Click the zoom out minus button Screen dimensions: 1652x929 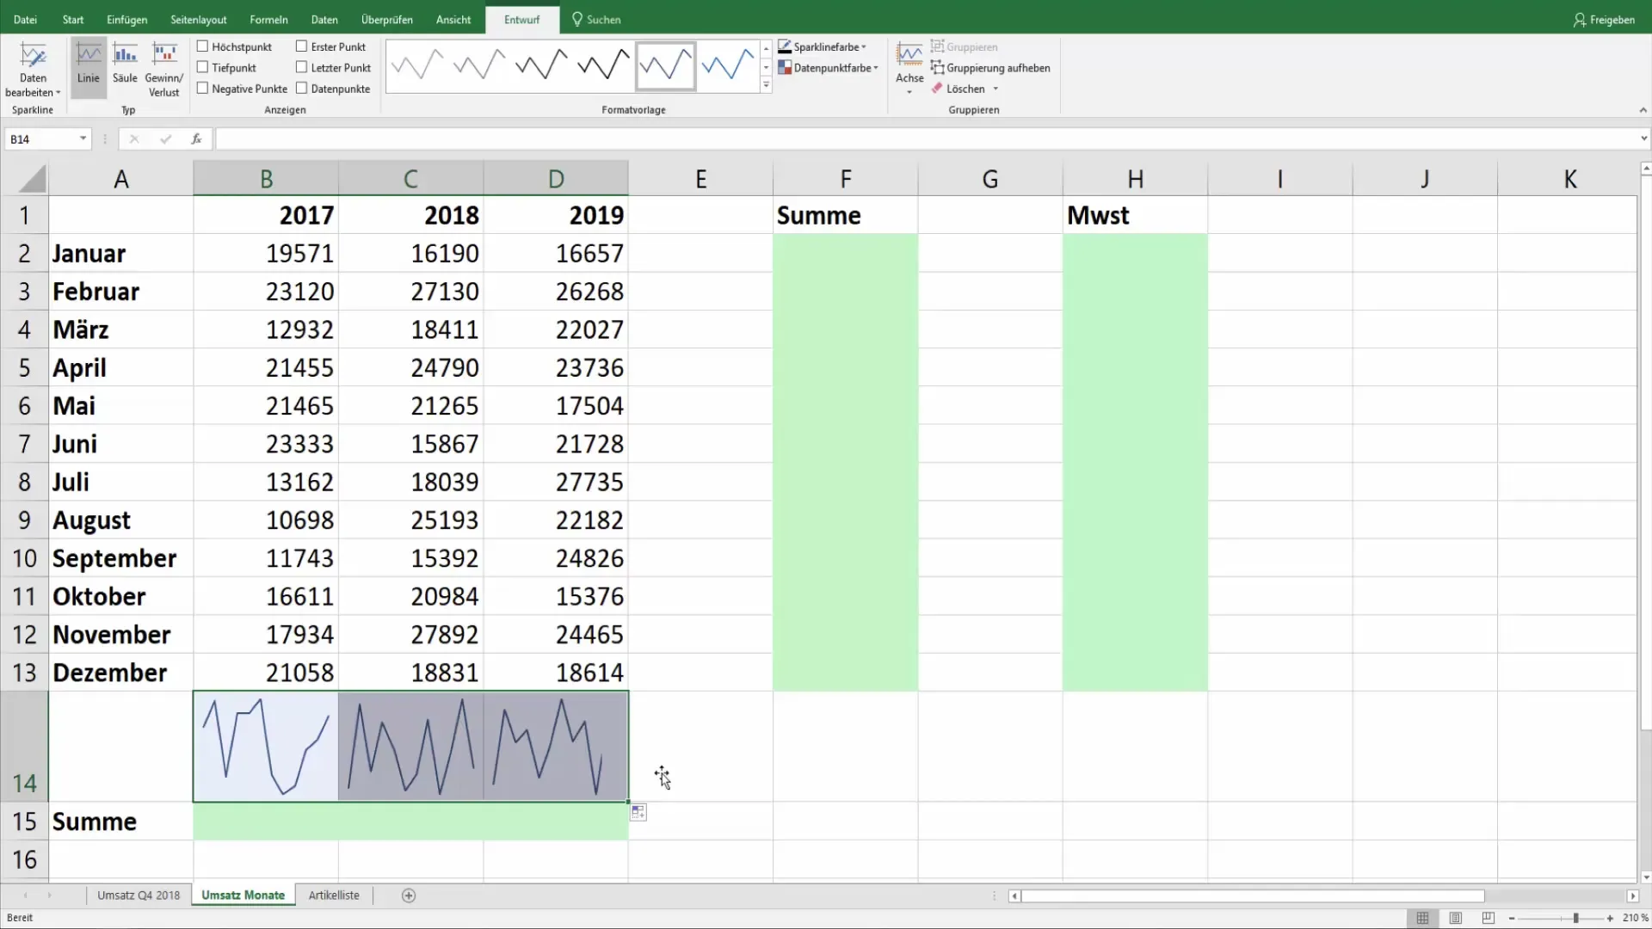1512,918
